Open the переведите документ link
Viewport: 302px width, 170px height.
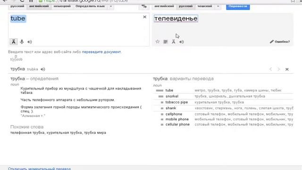101,52
